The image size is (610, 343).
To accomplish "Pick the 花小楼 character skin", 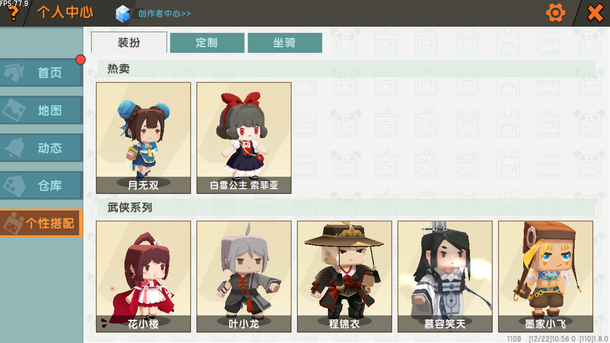I will [143, 276].
